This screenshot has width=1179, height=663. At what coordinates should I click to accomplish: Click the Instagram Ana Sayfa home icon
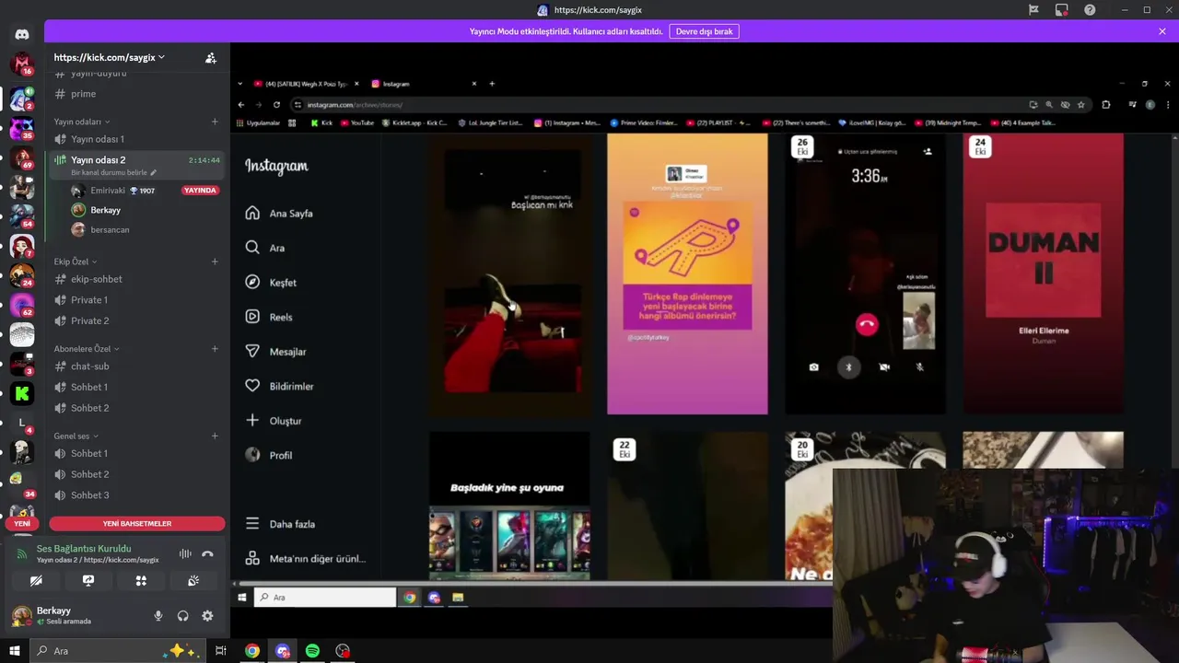coord(252,213)
